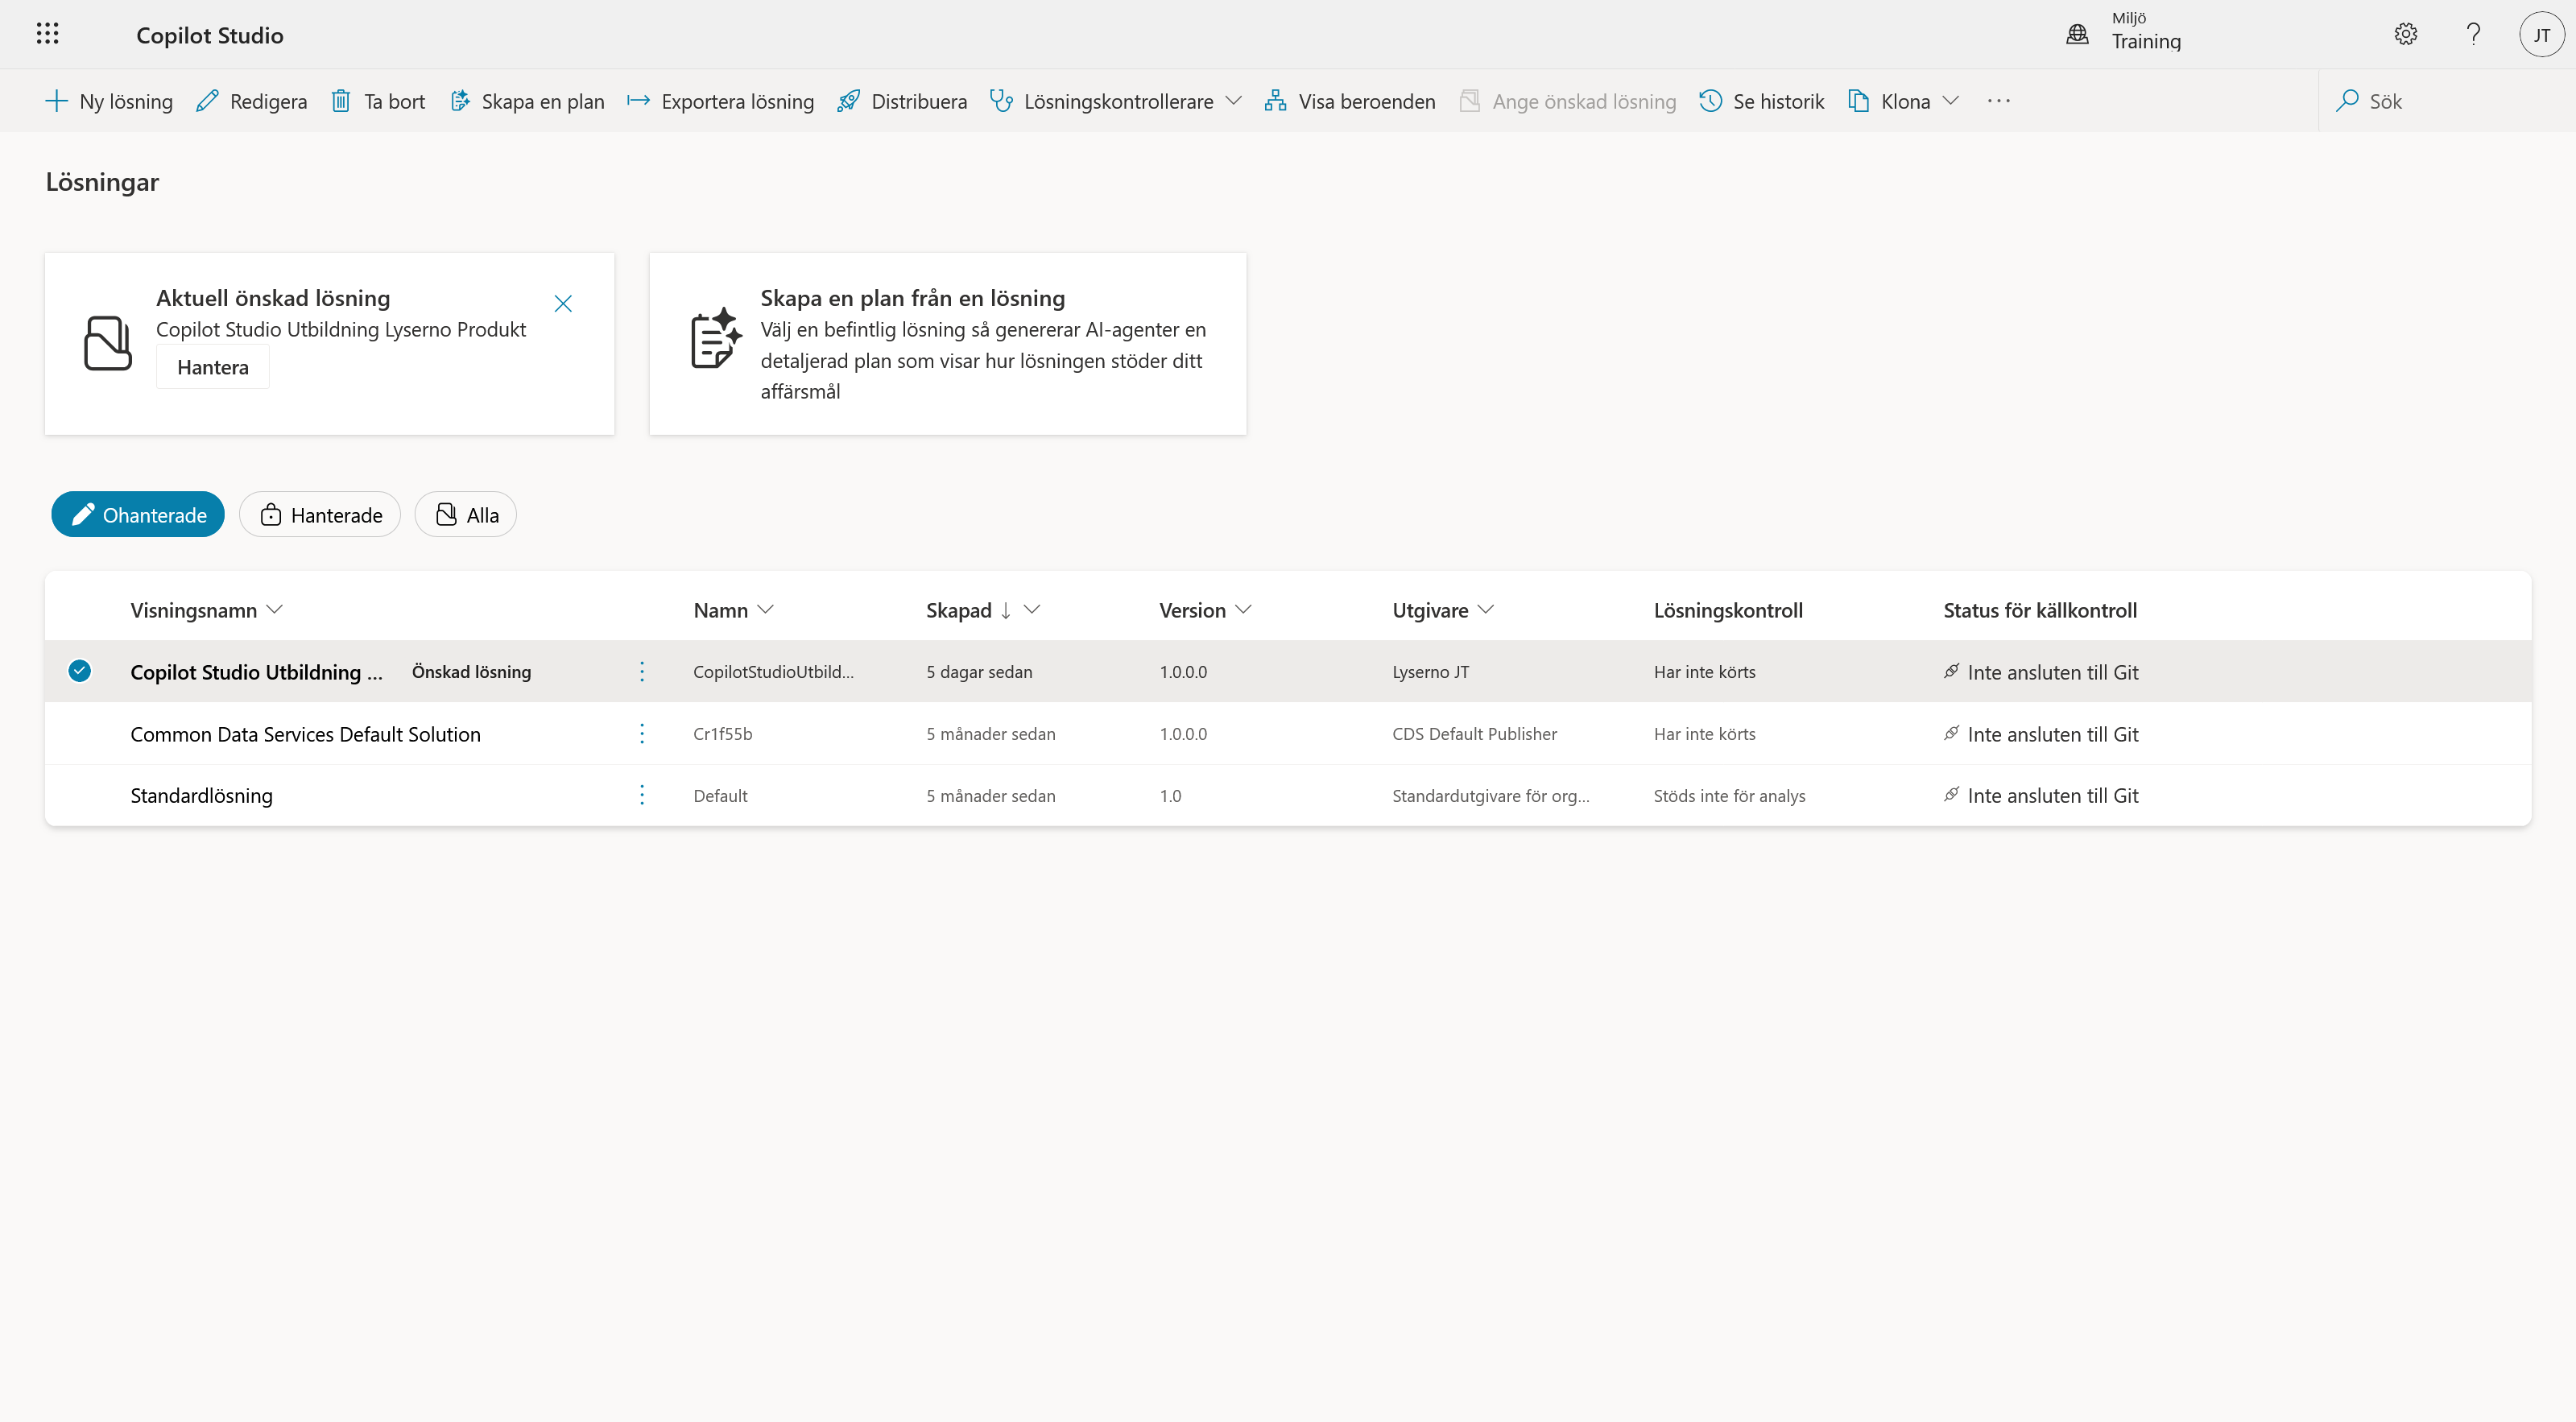The image size is (2576, 1422).
Task: Close the Aktuell önskad lösning card
Action: tap(563, 303)
